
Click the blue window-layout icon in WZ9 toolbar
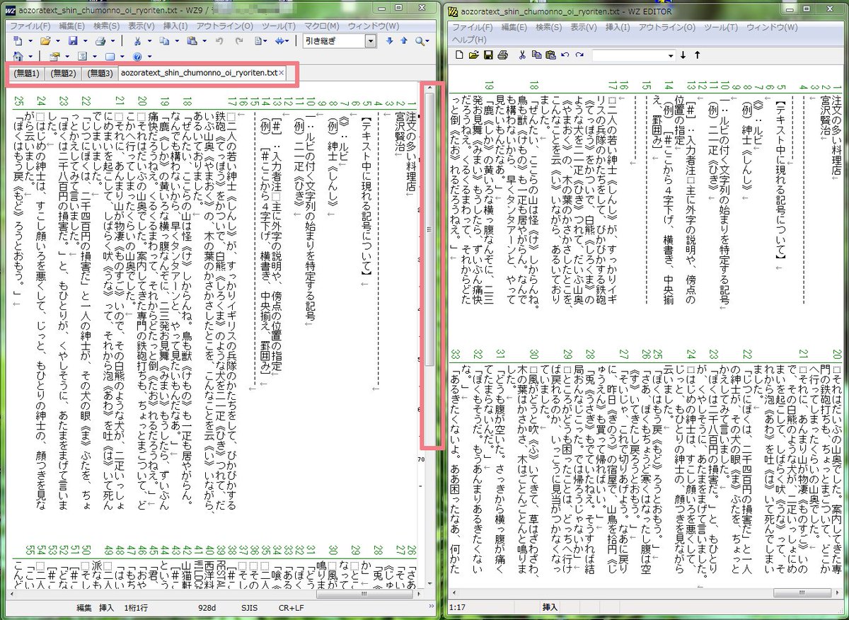pos(110,56)
